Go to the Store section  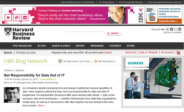(131, 46)
